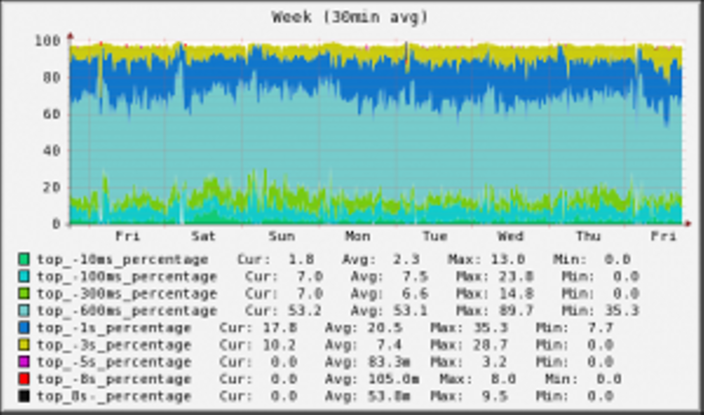Click the green top_-10ms_percentage legend swatch
704x415 pixels.
pyautogui.click(x=23, y=259)
